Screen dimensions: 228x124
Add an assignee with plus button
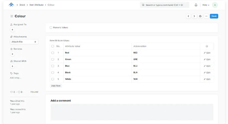(12, 30)
